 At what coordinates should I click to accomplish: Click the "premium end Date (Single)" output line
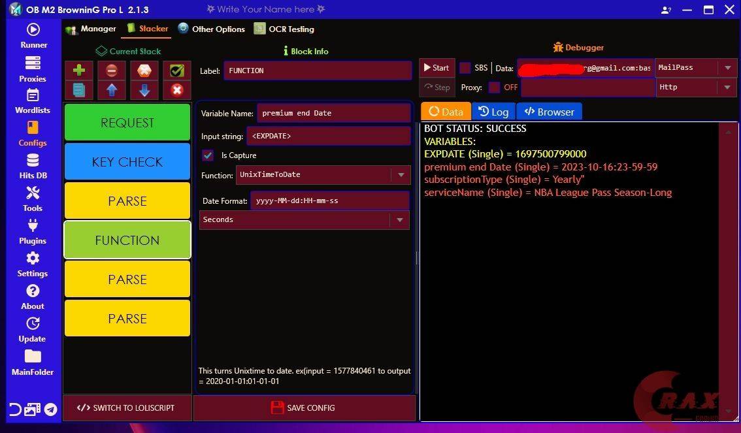click(x=540, y=167)
